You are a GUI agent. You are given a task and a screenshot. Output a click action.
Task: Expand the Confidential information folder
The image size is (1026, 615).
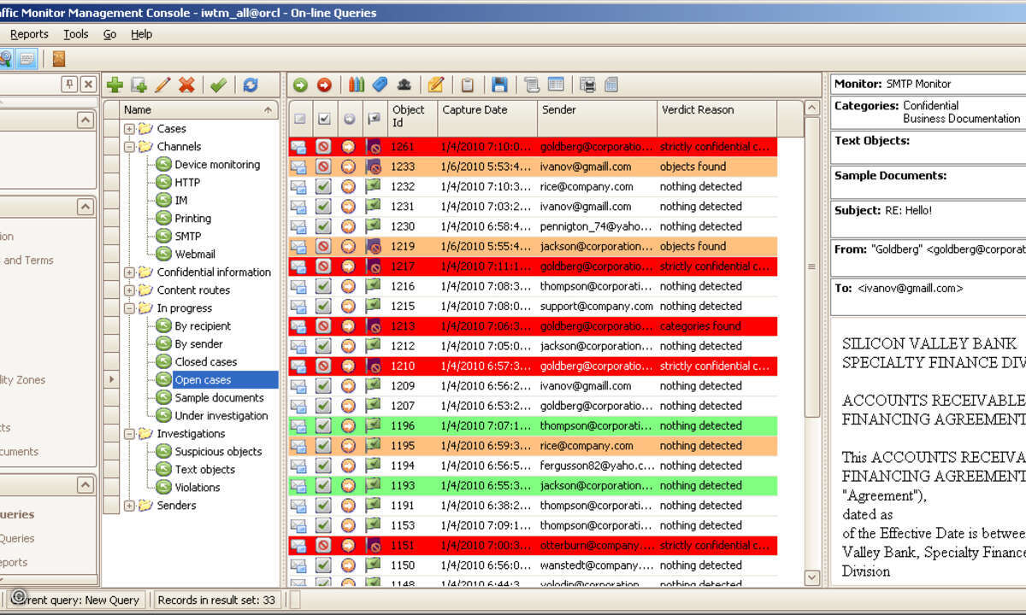pos(129,272)
